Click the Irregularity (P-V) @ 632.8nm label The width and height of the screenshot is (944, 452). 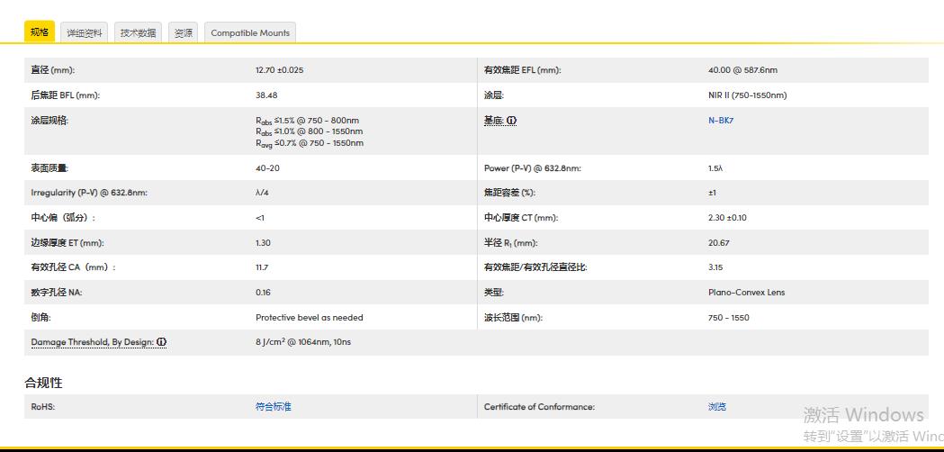pos(90,193)
